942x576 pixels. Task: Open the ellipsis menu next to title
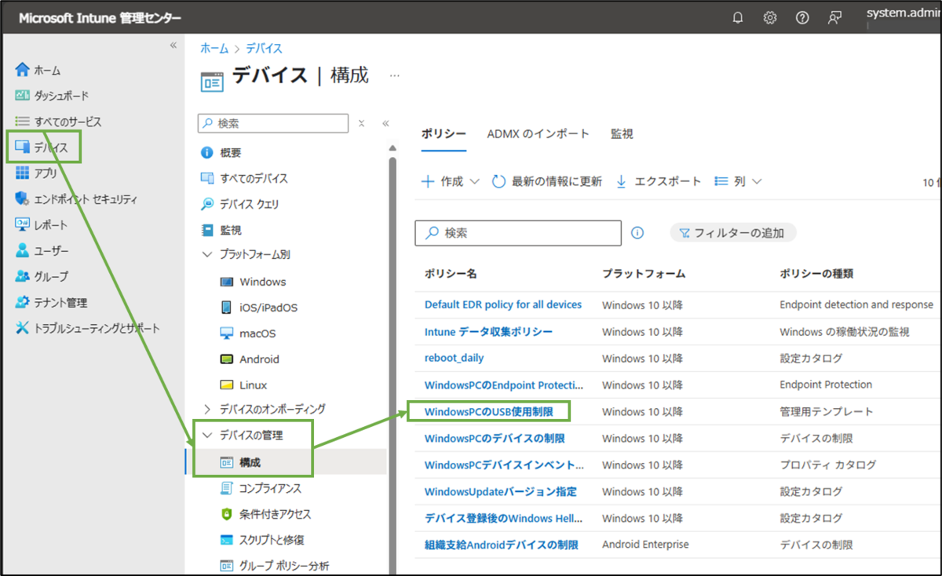click(x=395, y=76)
